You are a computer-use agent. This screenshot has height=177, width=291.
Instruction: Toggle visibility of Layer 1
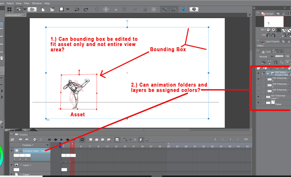coord(258,97)
